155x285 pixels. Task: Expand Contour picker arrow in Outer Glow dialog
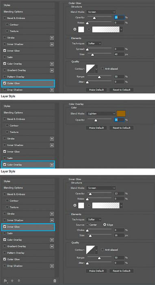[x=96, y=69]
